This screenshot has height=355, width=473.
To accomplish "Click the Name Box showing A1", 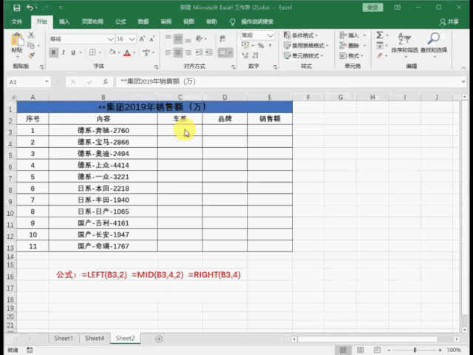I will (x=29, y=82).
